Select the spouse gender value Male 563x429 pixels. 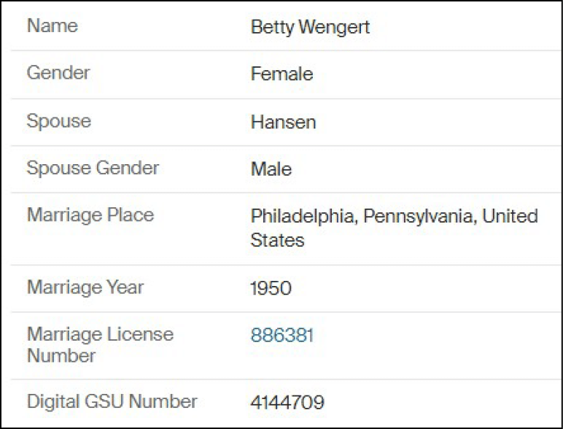271,169
